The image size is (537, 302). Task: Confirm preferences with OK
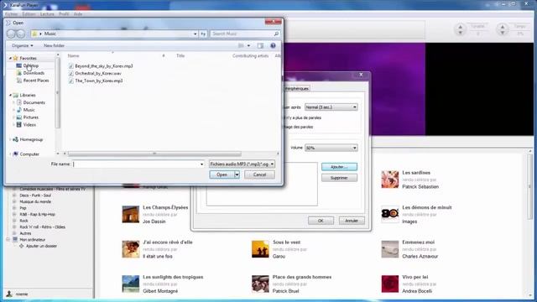(x=321, y=221)
